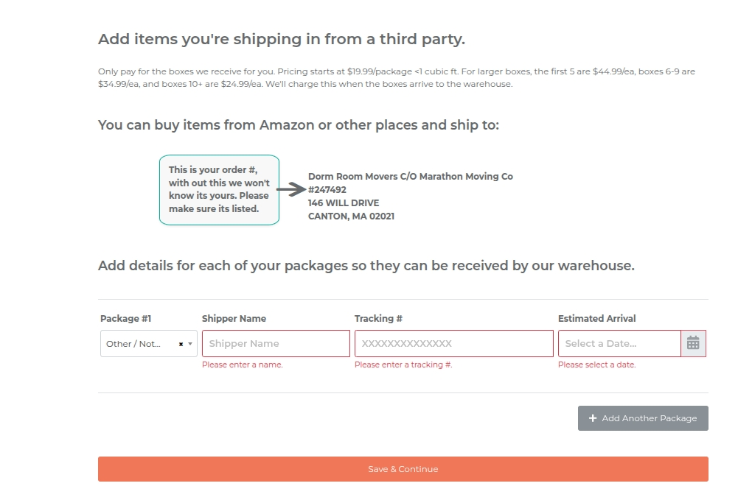Expand the Package #1 dropdown arrow

(x=190, y=344)
